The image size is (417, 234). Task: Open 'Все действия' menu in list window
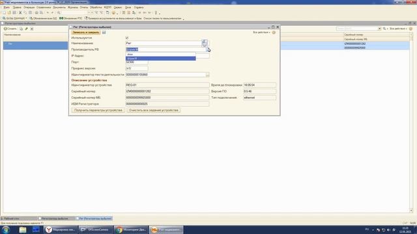(x=398, y=29)
